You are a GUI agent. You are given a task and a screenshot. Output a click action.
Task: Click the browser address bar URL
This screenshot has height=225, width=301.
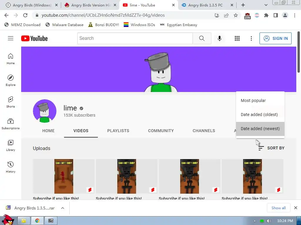tap(103, 15)
